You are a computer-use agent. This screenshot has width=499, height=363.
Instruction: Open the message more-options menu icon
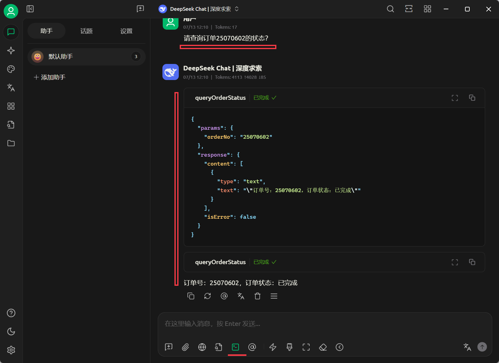pyautogui.click(x=274, y=296)
